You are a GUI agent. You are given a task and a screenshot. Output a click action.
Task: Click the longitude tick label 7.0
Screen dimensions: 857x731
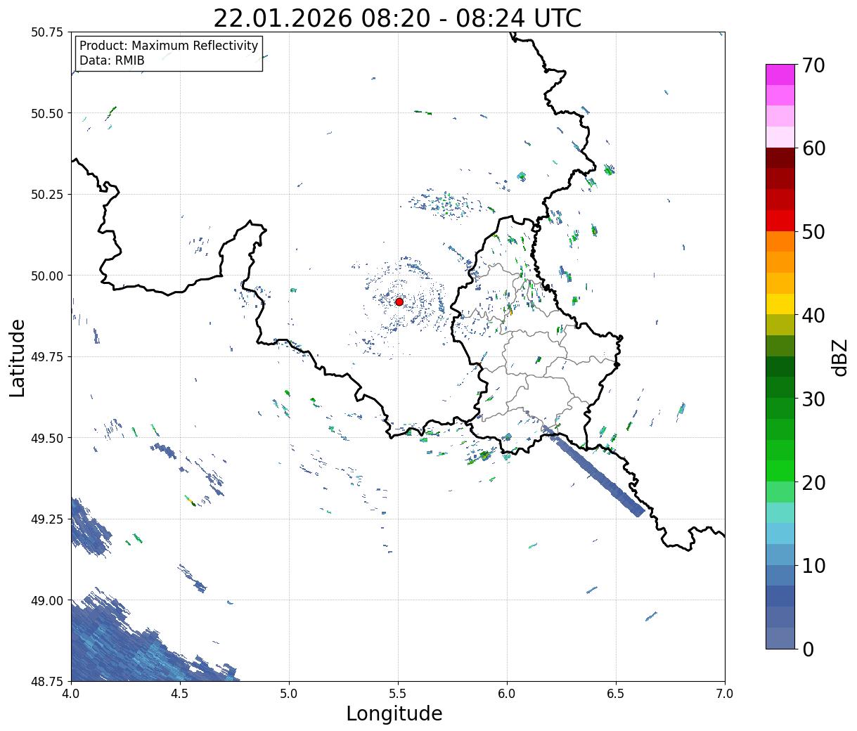click(x=725, y=694)
